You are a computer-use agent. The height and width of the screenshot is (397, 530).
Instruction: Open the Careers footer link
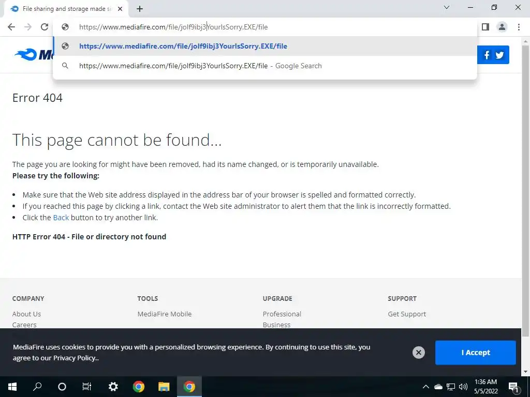[24, 325]
